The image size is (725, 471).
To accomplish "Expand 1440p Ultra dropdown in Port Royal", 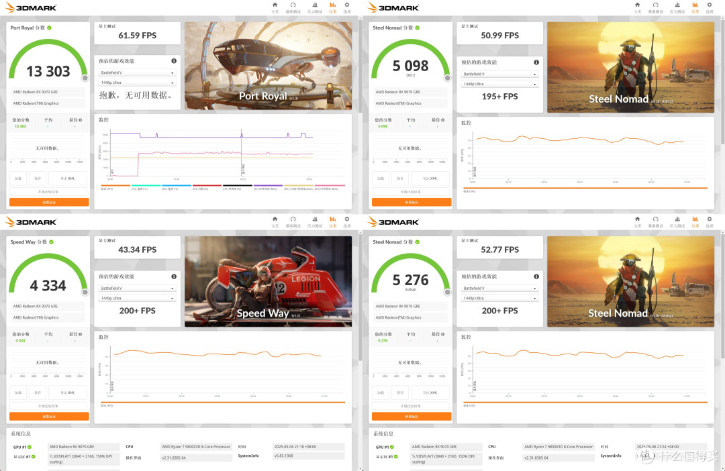I will [x=138, y=83].
